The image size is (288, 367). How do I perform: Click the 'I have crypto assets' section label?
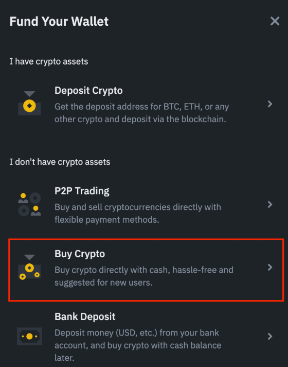[x=49, y=61]
